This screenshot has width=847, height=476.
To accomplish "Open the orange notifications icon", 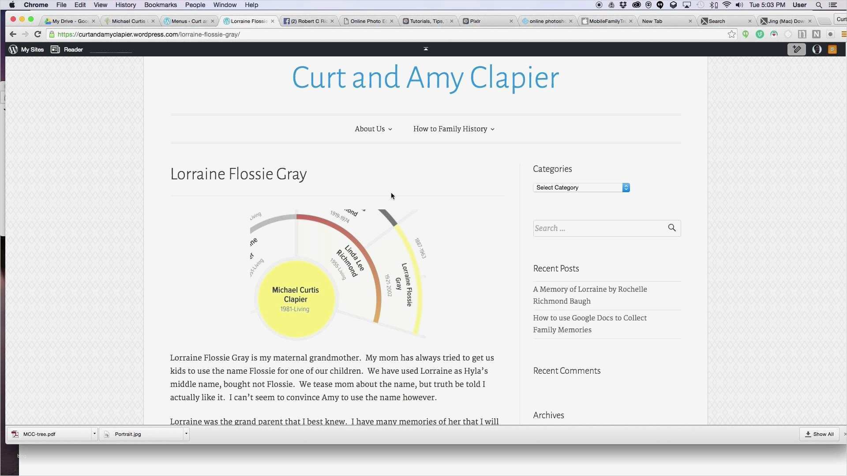I will pyautogui.click(x=832, y=50).
